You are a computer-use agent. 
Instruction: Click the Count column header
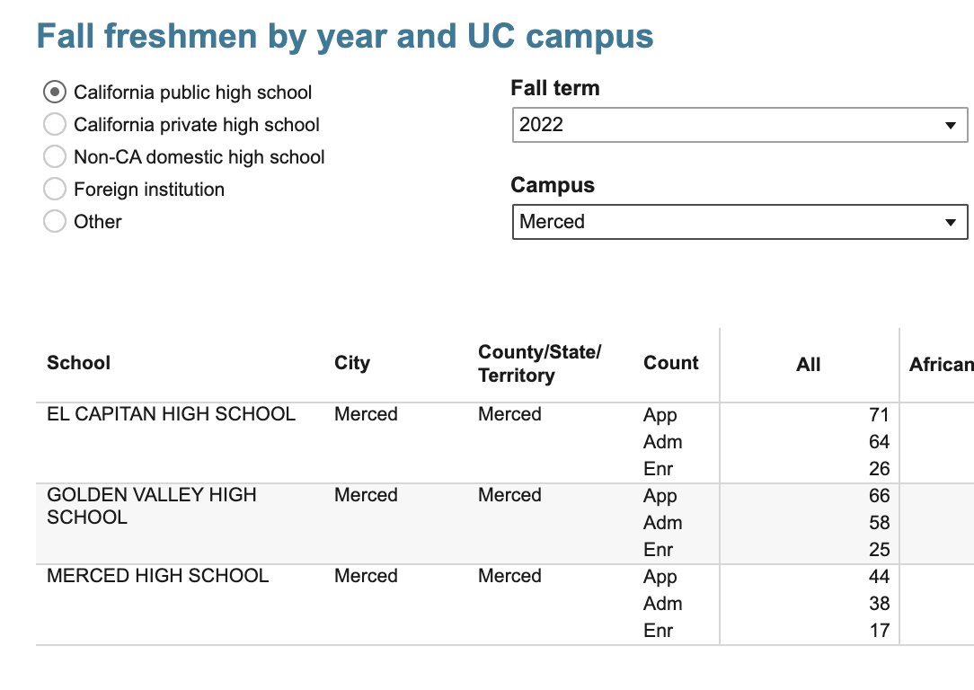click(x=671, y=363)
